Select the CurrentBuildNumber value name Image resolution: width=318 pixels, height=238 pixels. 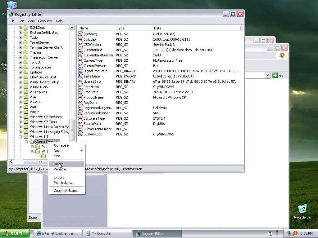pos(98,55)
